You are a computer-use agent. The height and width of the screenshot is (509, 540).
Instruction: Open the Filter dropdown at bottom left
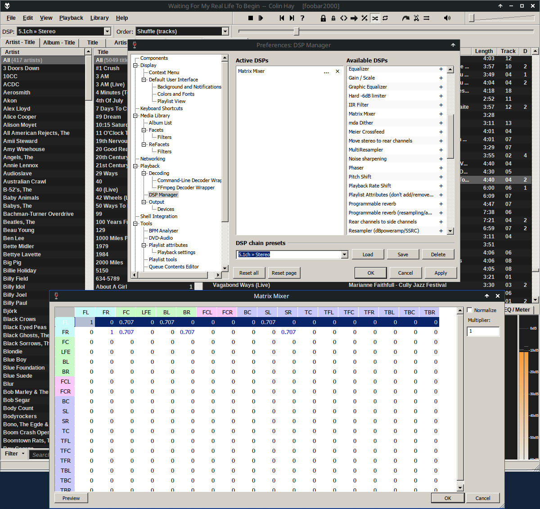tap(14, 454)
